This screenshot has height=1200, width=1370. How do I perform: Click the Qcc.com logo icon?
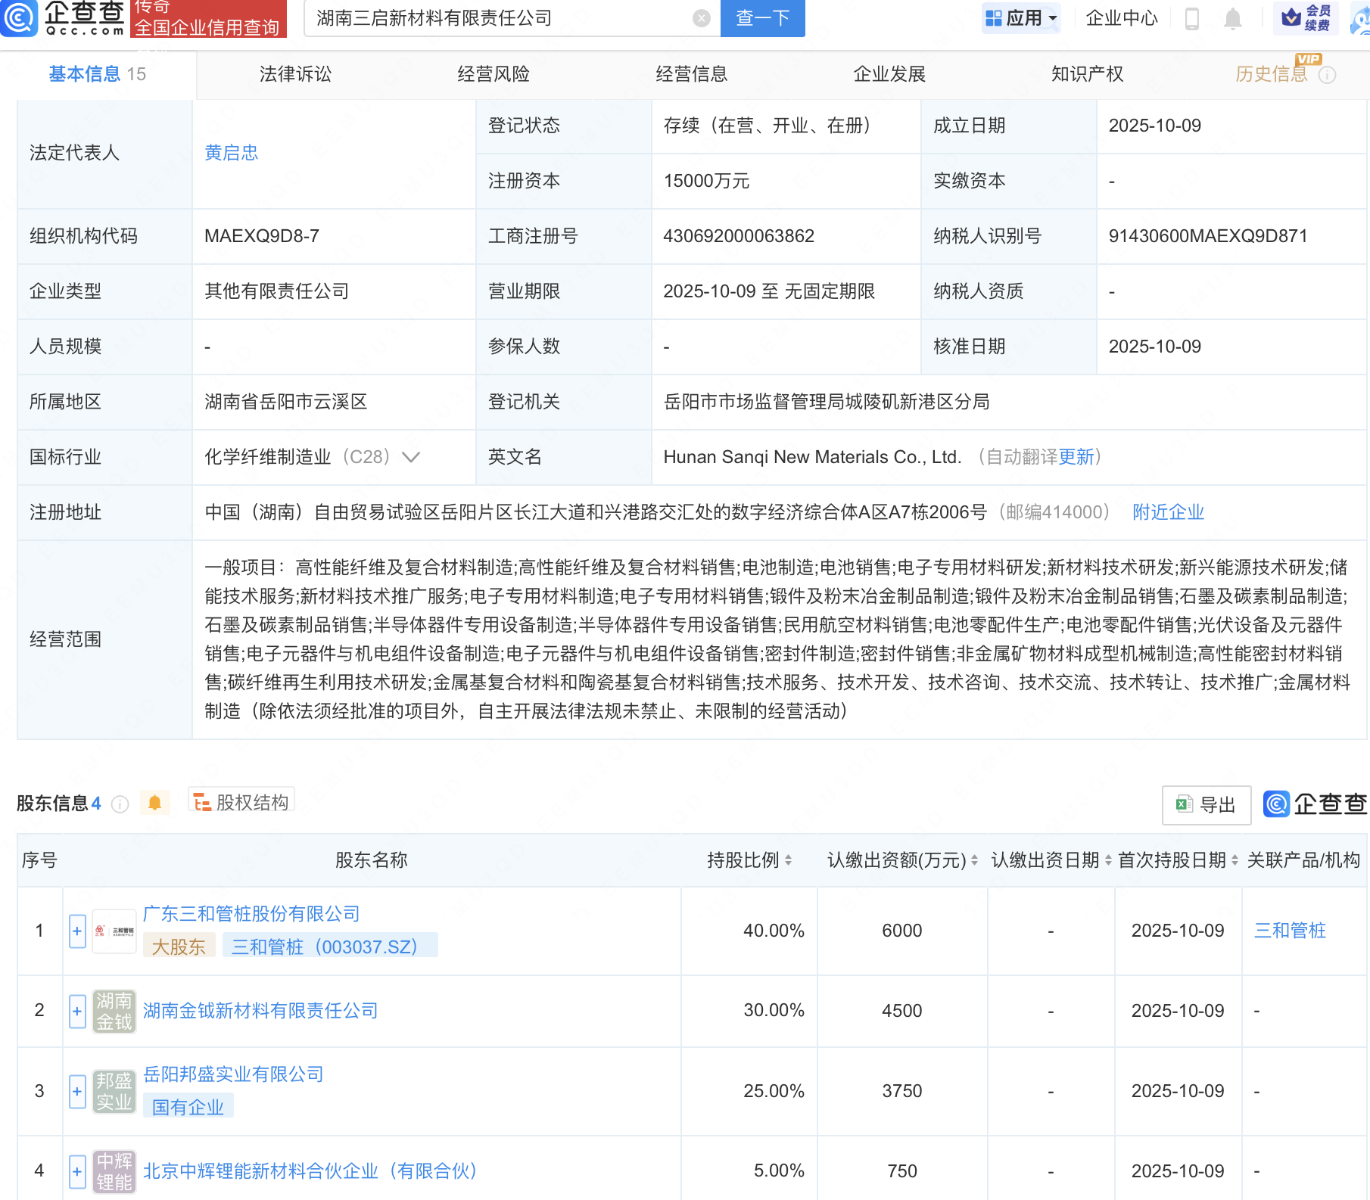19,18
